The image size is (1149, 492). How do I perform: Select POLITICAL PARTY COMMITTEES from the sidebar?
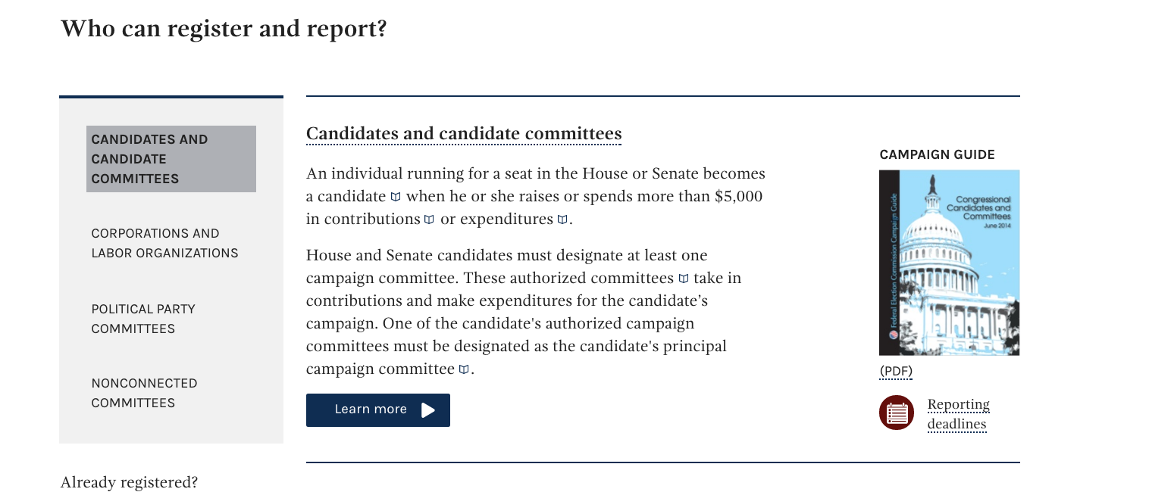(143, 319)
